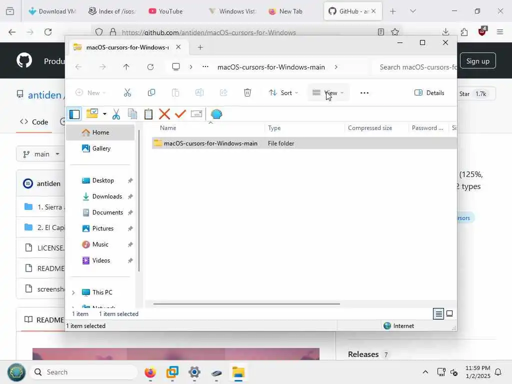Click the select items folder icon in lower toolbar

(x=92, y=113)
